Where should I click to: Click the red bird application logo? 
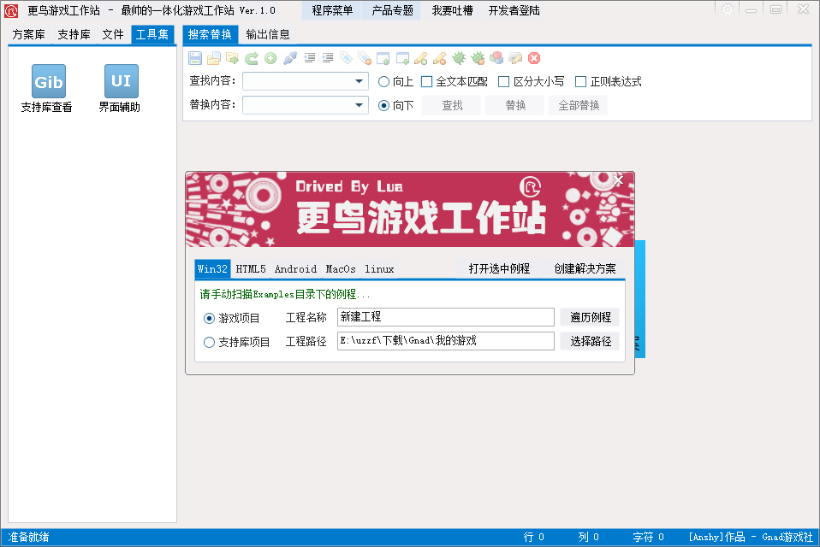tap(11, 10)
